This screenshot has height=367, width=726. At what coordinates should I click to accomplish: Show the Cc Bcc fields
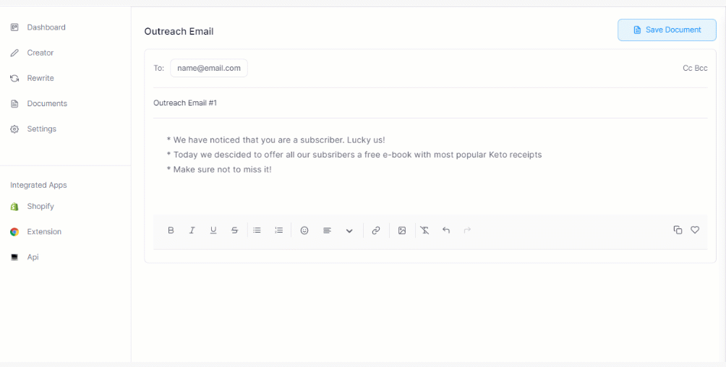tap(695, 68)
